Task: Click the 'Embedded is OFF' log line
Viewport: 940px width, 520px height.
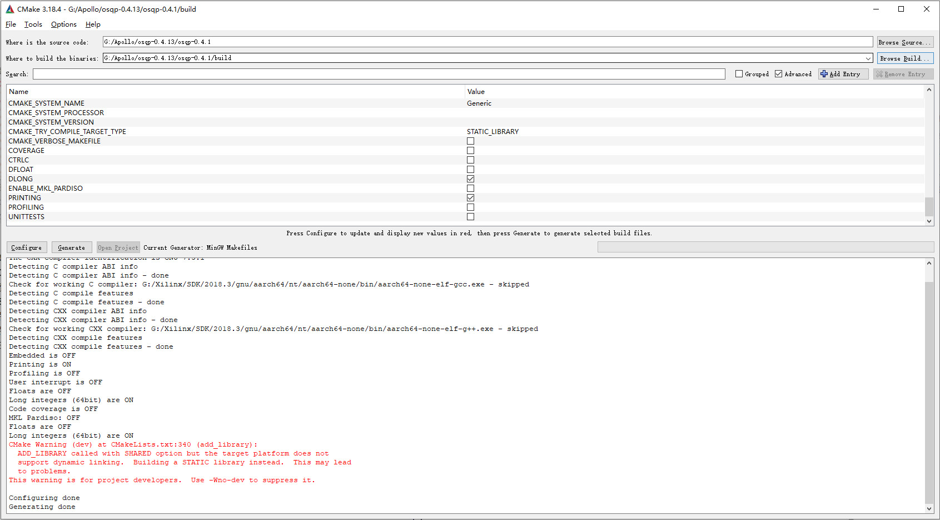Action: pyautogui.click(x=42, y=355)
